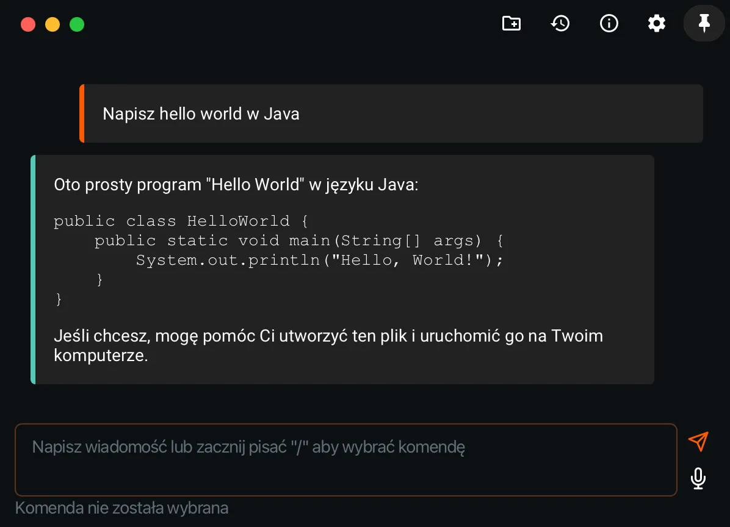This screenshot has width=730, height=527.
Task: Select the user message "Napisz hello world w Java"
Action: coord(201,114)
